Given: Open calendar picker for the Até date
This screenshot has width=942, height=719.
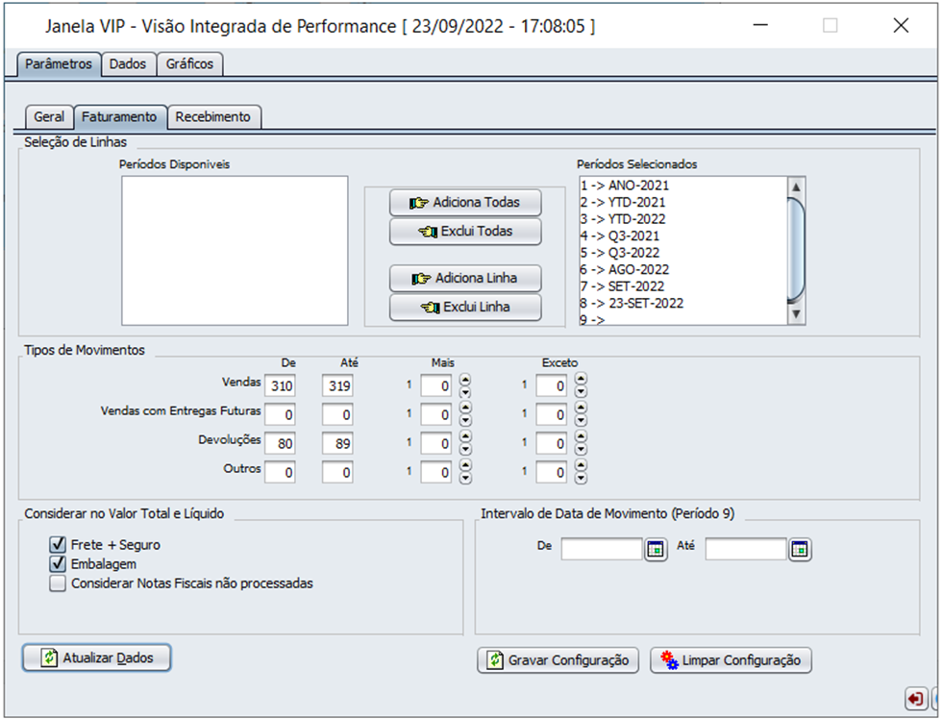Looking at the screenshot, I should (800, 550).
